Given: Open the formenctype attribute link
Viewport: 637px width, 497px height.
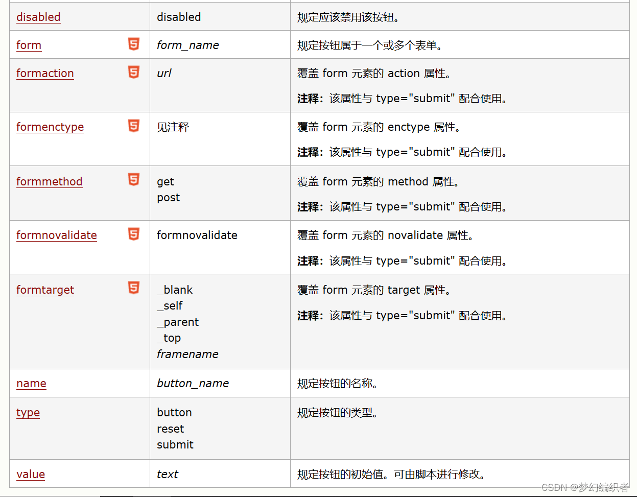Looking at the screenshot, I should (x=50, y=127).
